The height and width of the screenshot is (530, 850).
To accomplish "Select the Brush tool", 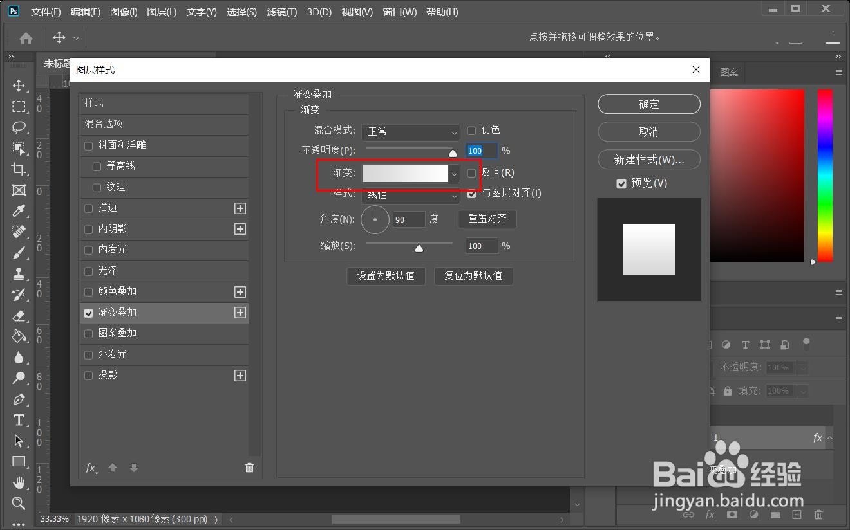I will pos(19,253).
